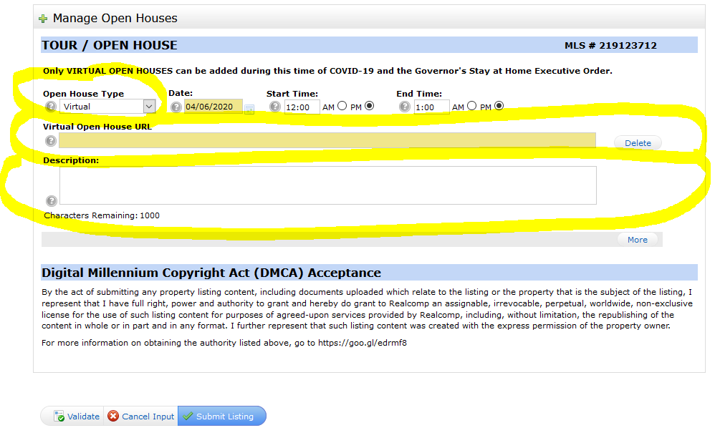Click the Submit Listing button
The image size is (715, 448).
(x=221, y=417)
